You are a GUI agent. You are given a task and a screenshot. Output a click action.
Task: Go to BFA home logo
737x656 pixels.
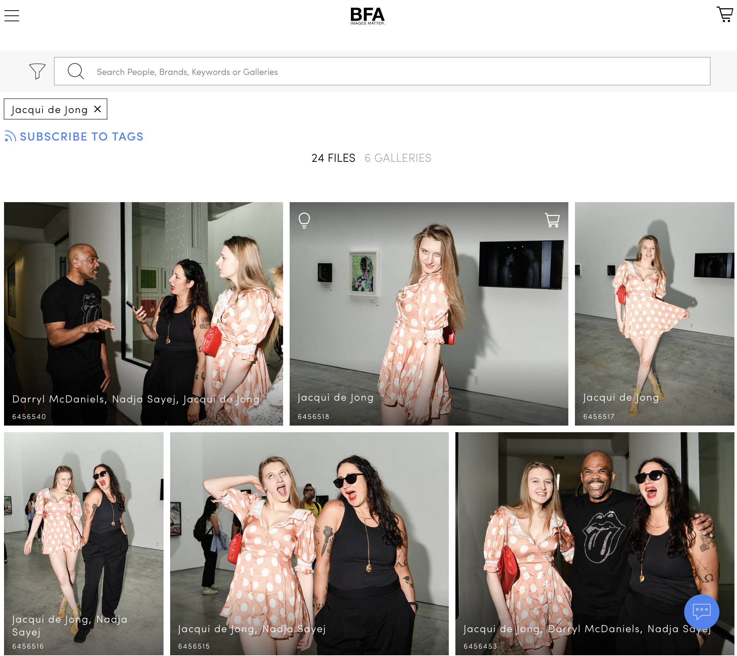coord(367,16)
